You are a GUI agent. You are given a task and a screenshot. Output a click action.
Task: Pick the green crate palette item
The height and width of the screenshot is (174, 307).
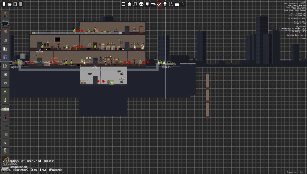(x=6, y=134)
